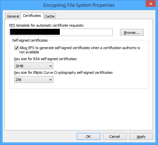The height and width of the screenshot is (145, 158).
Task: Open the RSA key size dropdown showing 2048
Action: tap(34, 66)
